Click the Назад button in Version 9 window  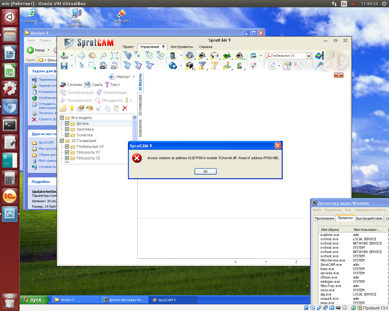pyautogui.click(x=36, y=50)
